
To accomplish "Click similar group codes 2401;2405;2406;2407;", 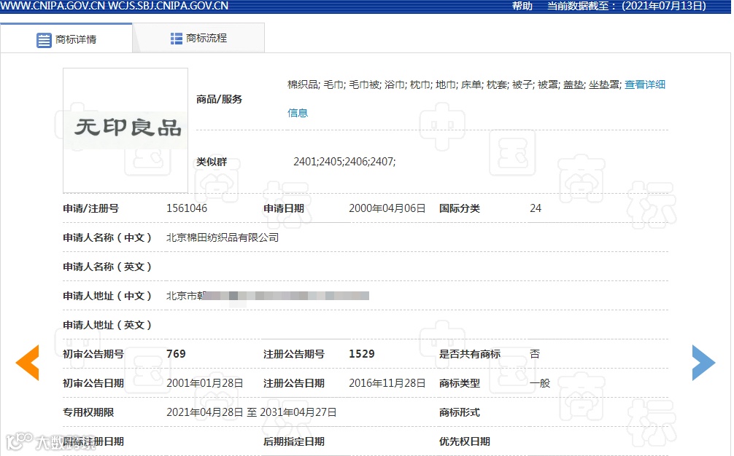I will tap(344, 162).
